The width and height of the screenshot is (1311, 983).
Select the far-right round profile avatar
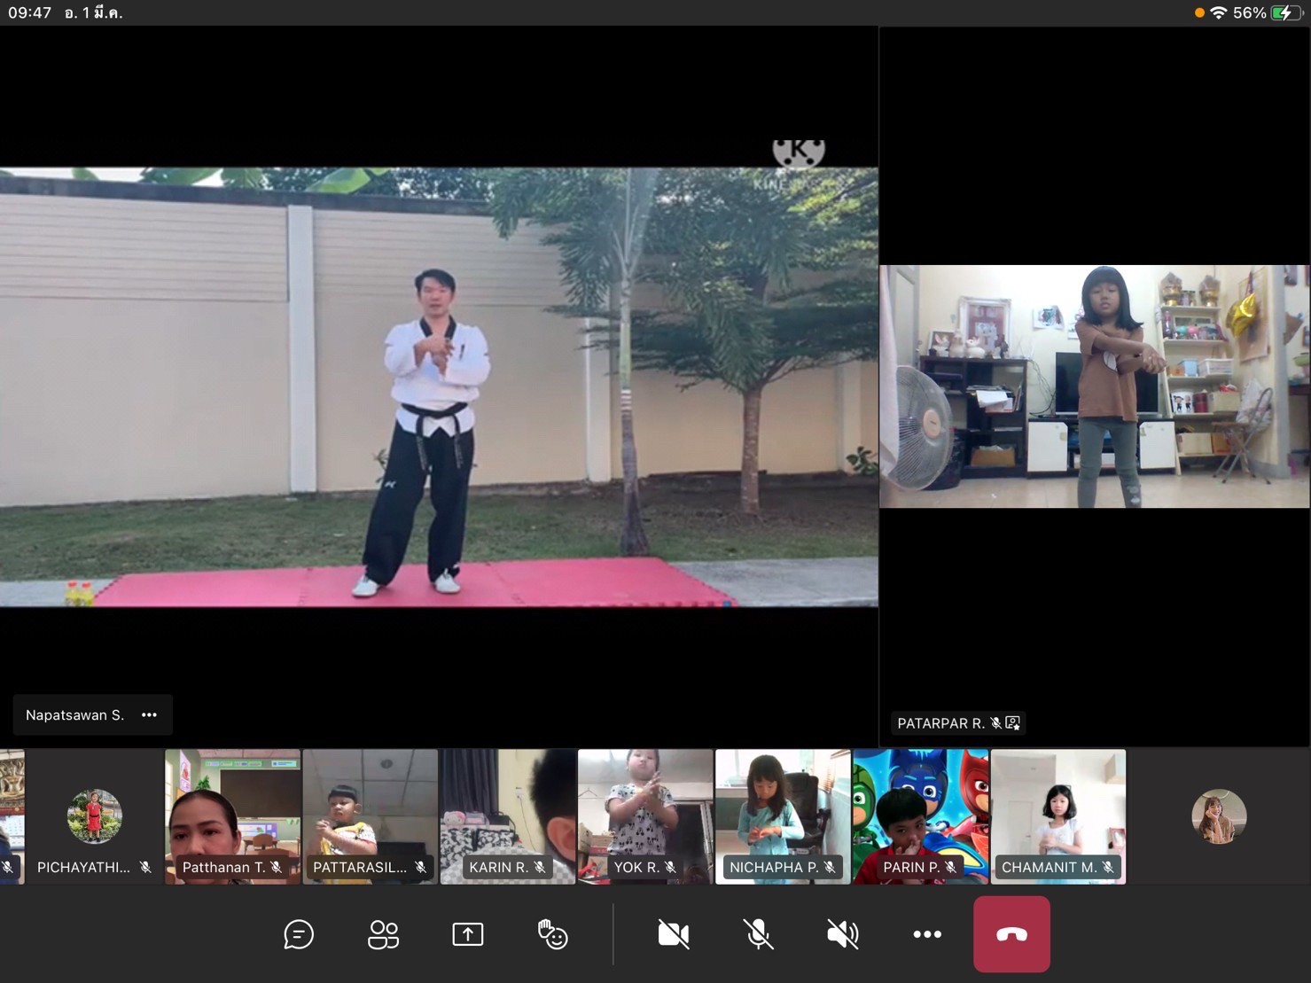pyautogui.click(x=1219, y=816)
